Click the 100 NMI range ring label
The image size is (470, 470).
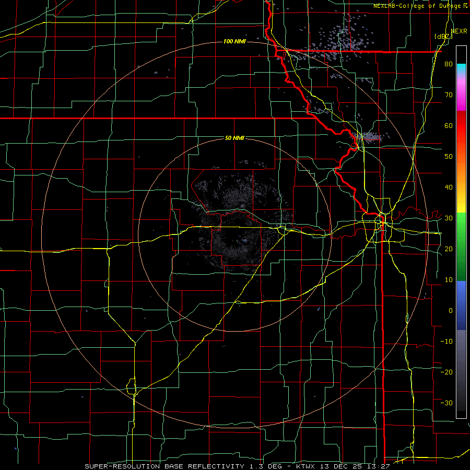click(x=234, y=41)
